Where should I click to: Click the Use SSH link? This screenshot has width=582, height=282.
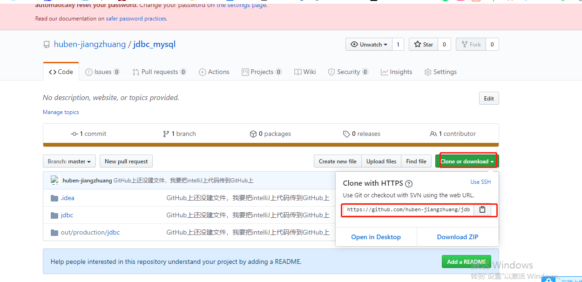click(480, 182)
